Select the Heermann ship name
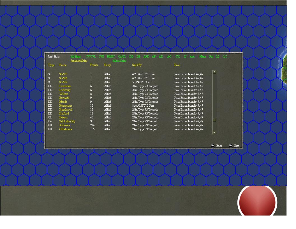The height and width of the screenshot is (229, 296). 66,106
